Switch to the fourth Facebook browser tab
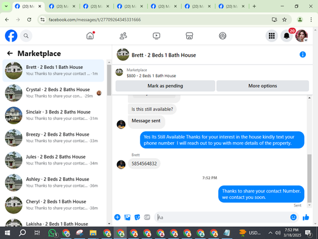The image size is (318, 239). [x=130, y=6]
